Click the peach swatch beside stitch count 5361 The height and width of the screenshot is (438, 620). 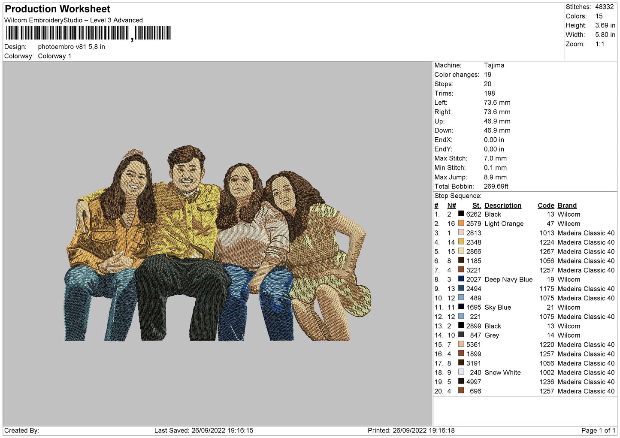pyautogui.click(x=461, y=344)
